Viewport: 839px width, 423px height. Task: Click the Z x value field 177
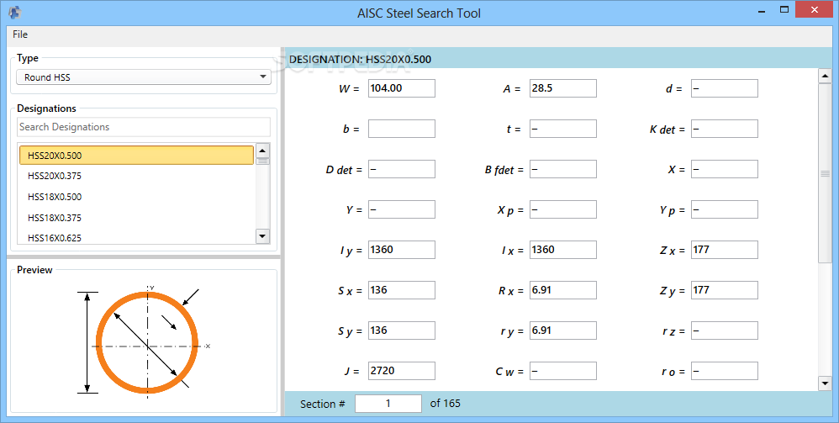(x=725, y=250)
